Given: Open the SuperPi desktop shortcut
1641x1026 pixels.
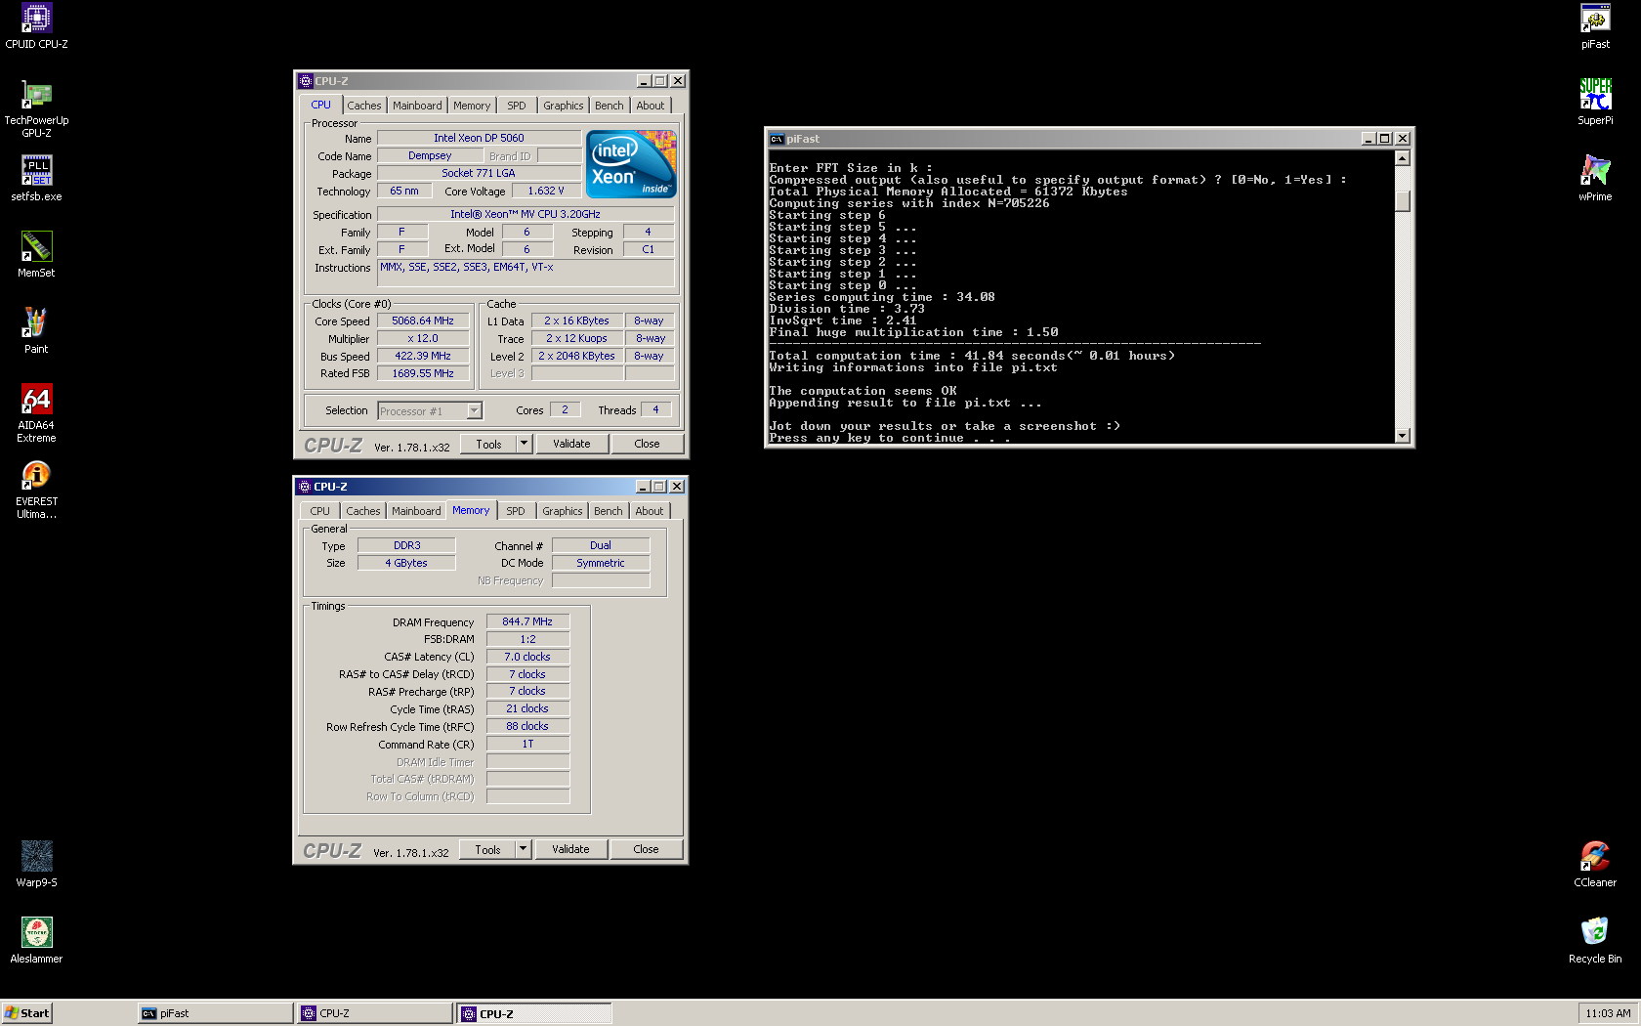Looking at the screenshot, I should coord(1595,102).
